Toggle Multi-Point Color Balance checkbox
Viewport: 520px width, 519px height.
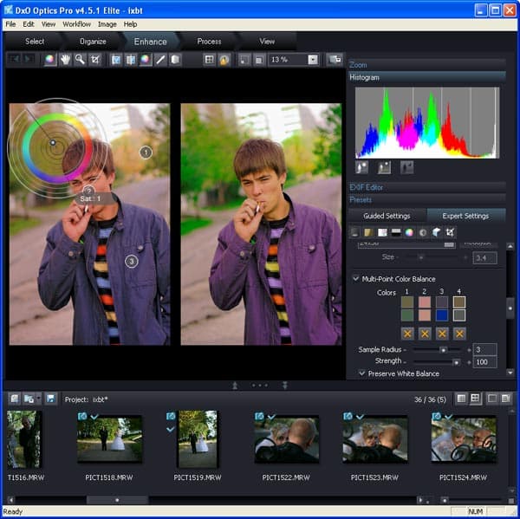[356, 279]
